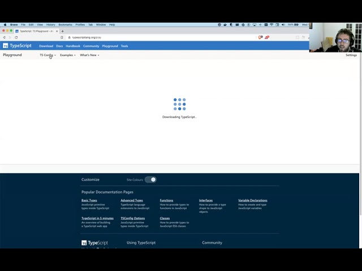
Task: Click the footer TypeScript logo
Action: click(94, 243)
